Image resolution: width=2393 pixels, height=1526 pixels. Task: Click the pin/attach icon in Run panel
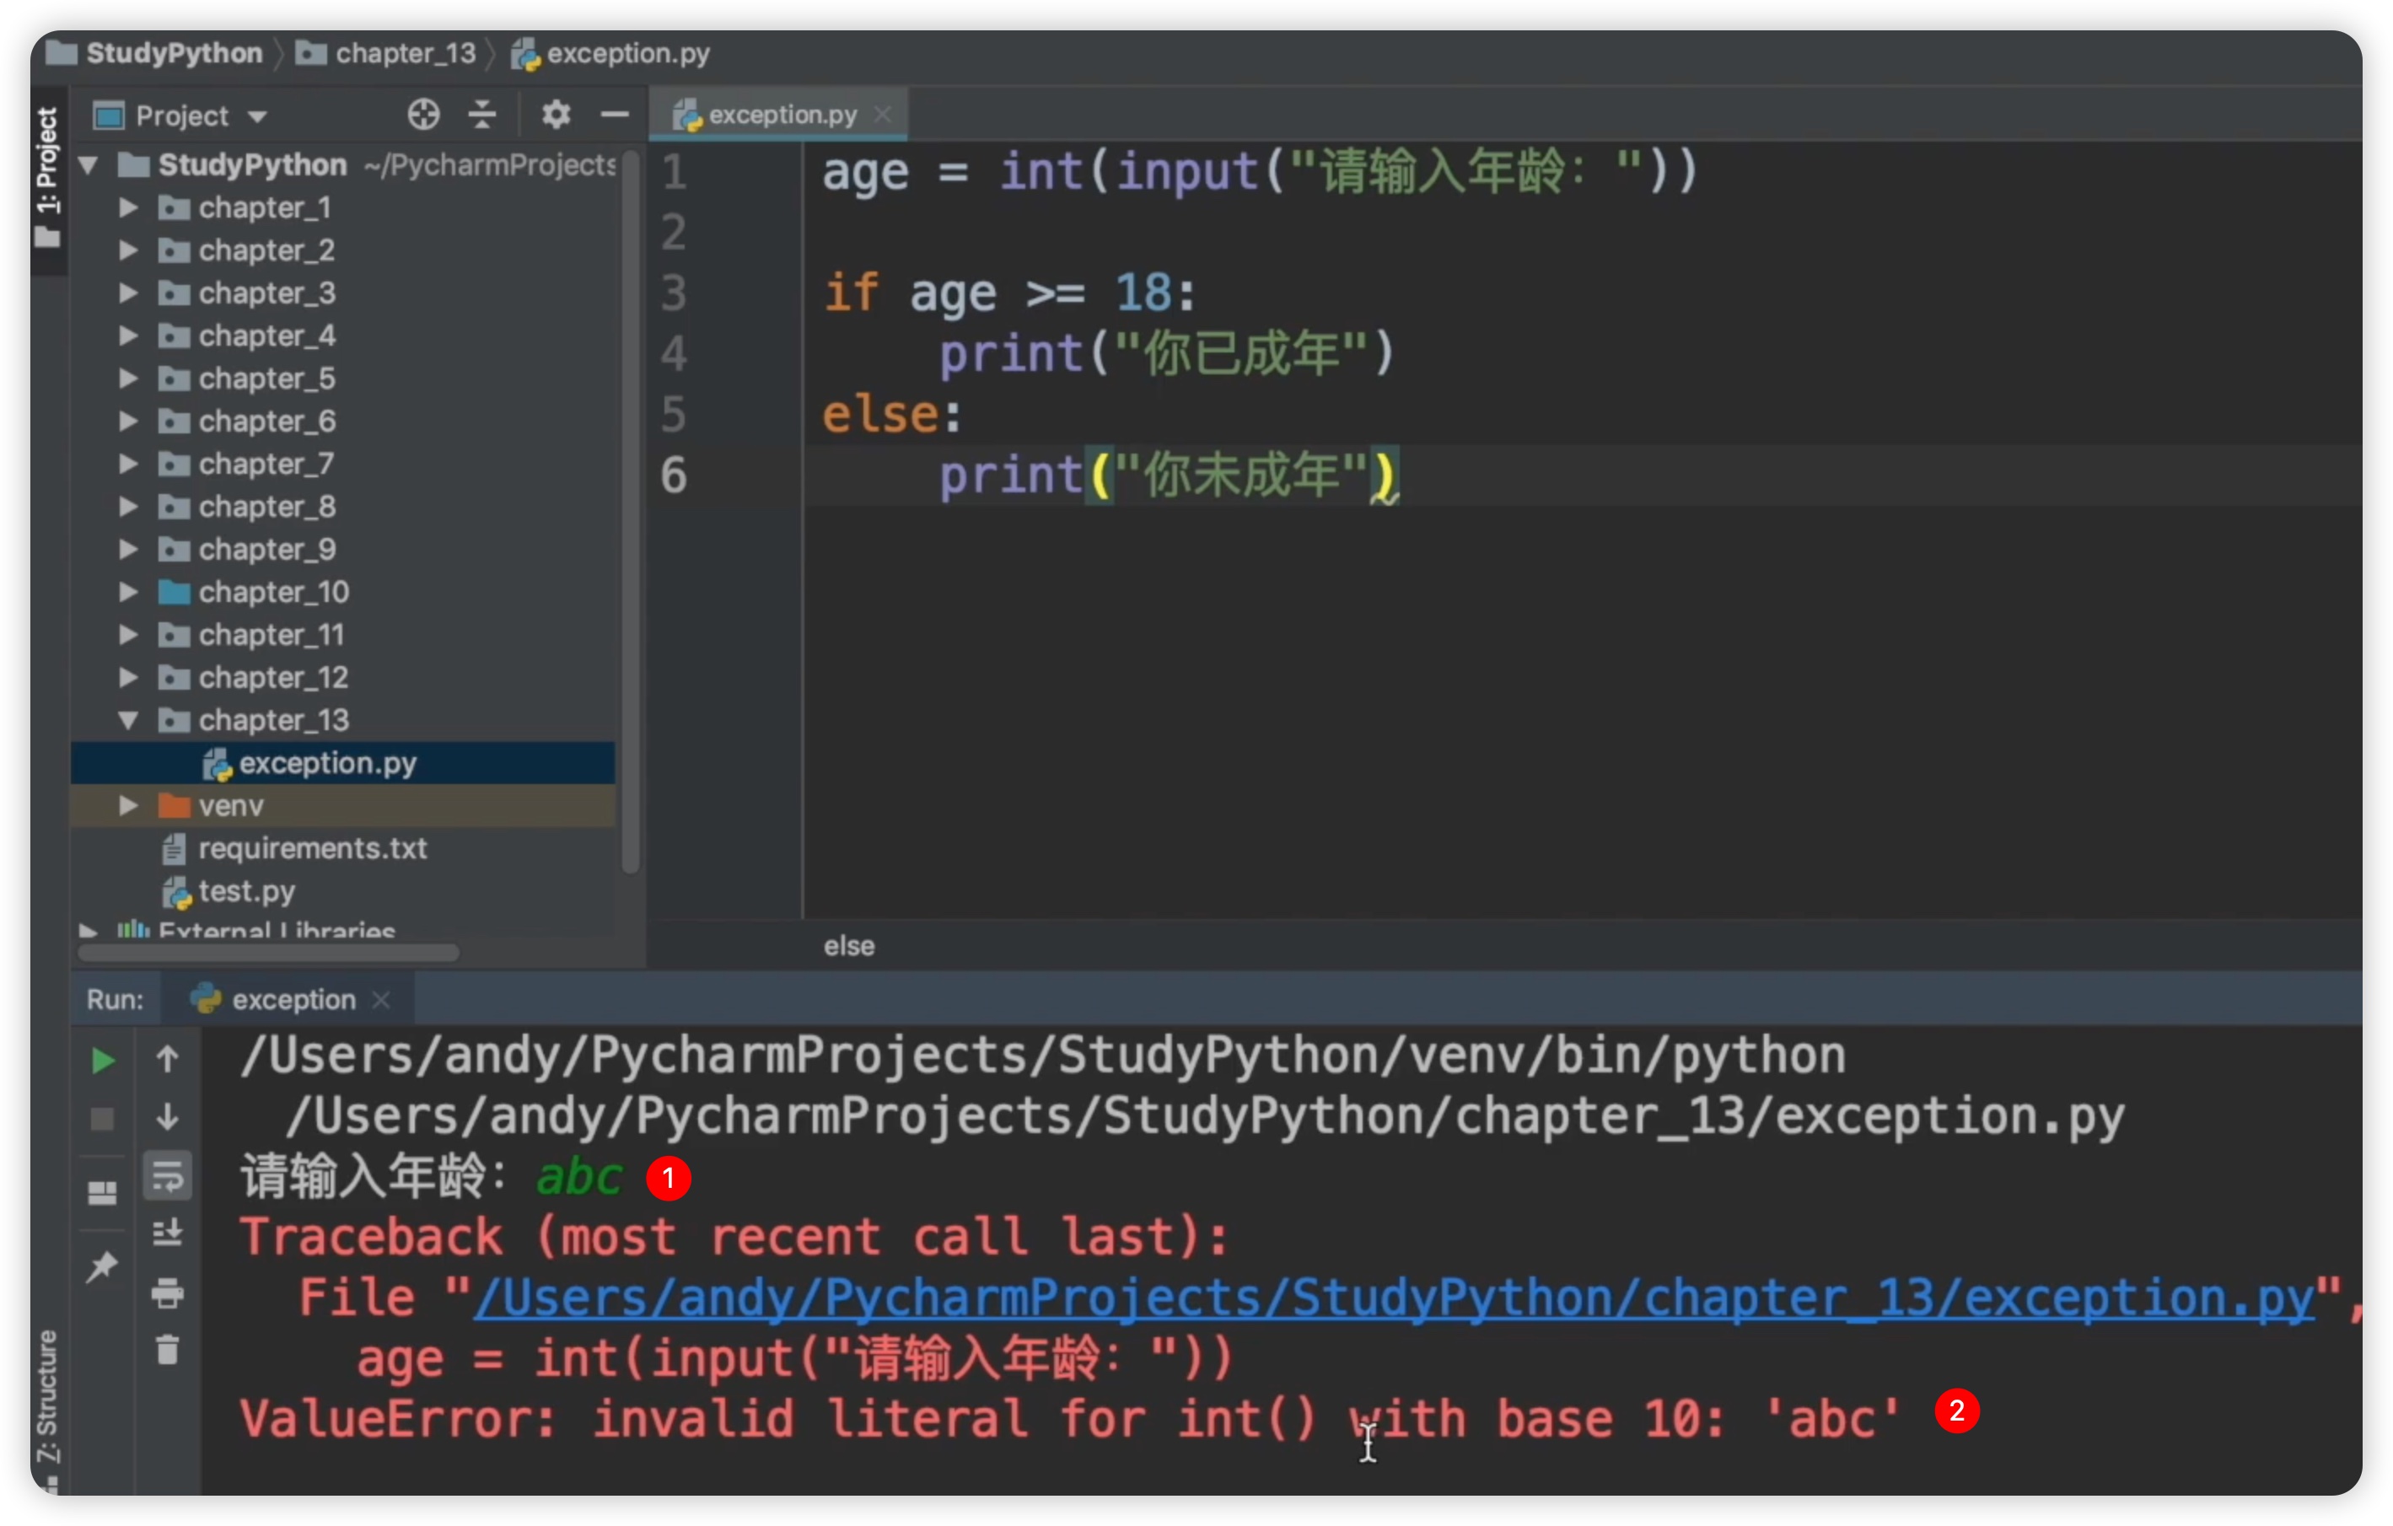(99, 1261)
